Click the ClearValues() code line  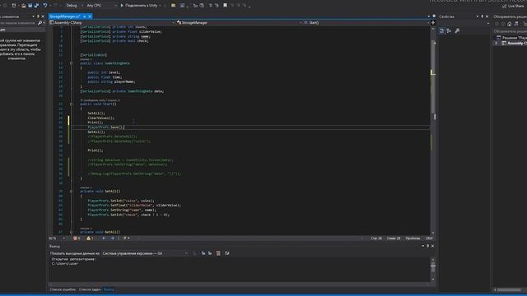pos(100,118)
